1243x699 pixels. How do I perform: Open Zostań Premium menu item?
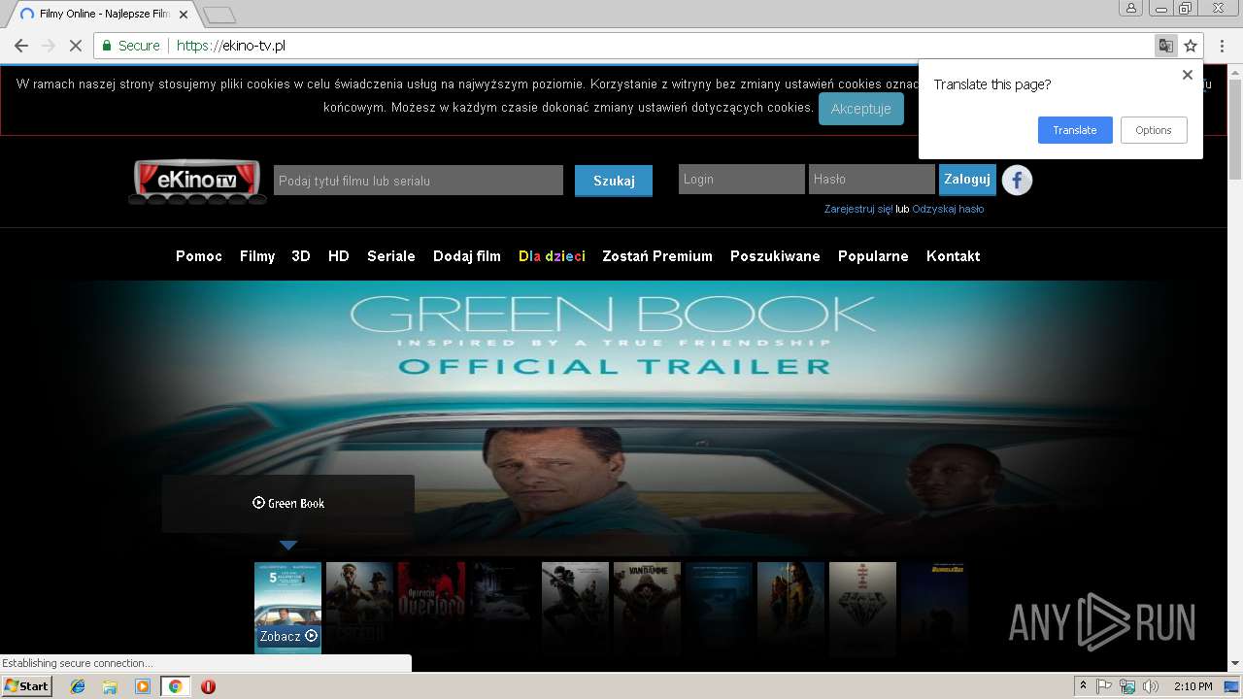pos(657,256)
